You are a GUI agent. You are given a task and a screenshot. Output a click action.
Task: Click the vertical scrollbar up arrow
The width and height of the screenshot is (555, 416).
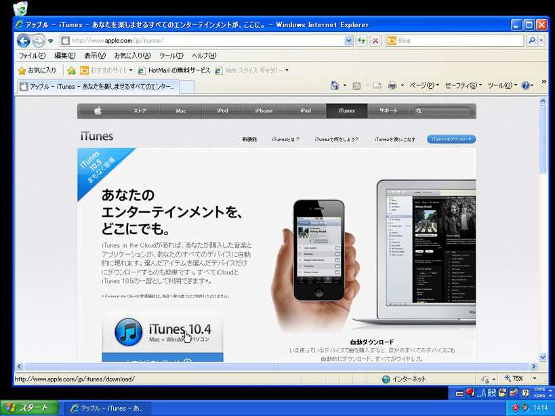coord(543,101)
